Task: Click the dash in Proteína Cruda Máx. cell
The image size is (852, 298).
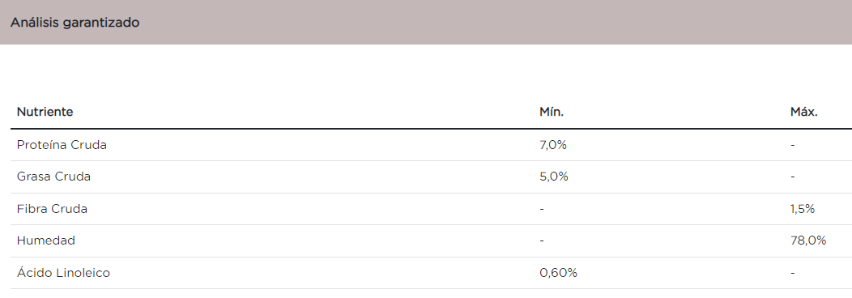Action: (x=793, y=146)
